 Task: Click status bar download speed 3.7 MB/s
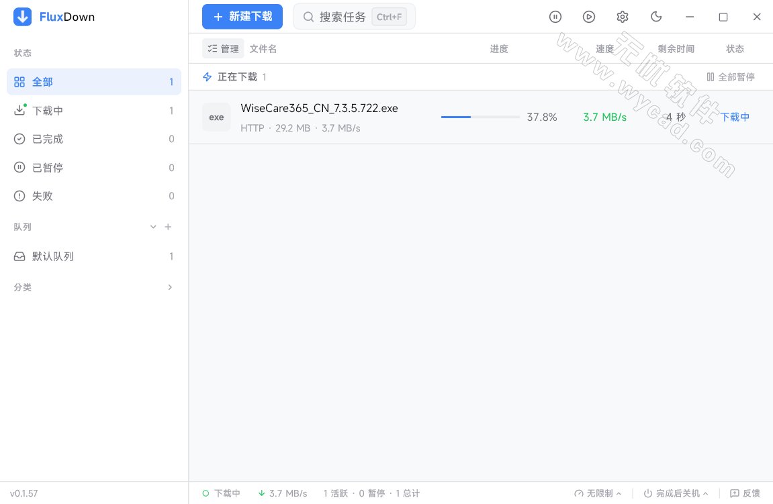(283, 493)
